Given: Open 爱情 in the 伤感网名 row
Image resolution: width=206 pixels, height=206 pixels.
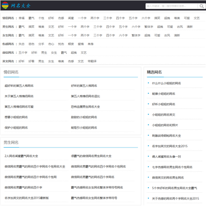Looking at the screenshot, I should [81, 44].
